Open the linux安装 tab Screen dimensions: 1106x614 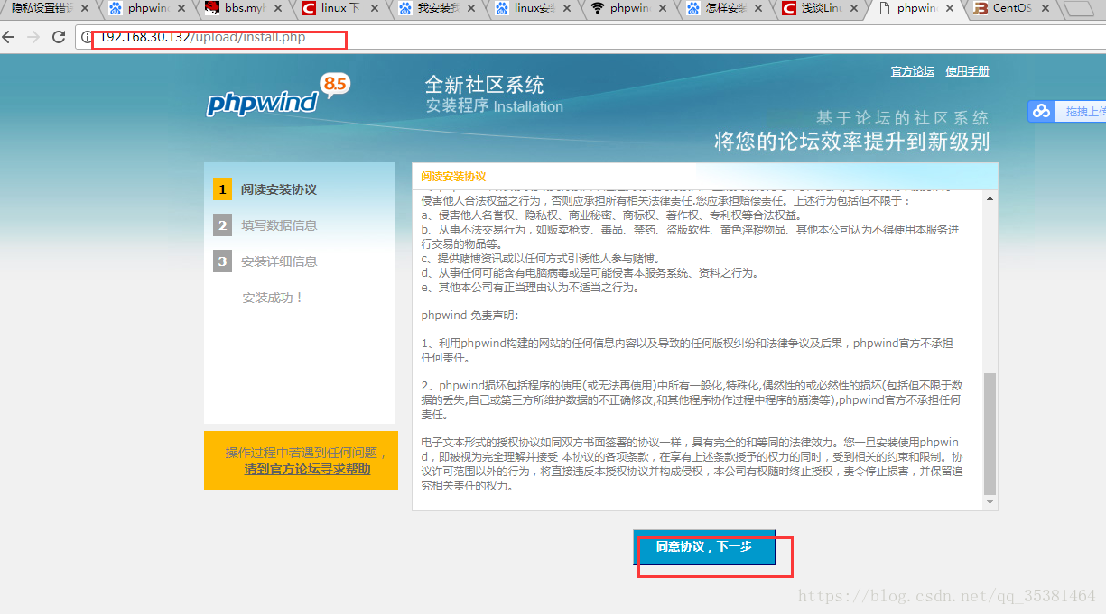[x=534, y=9]
